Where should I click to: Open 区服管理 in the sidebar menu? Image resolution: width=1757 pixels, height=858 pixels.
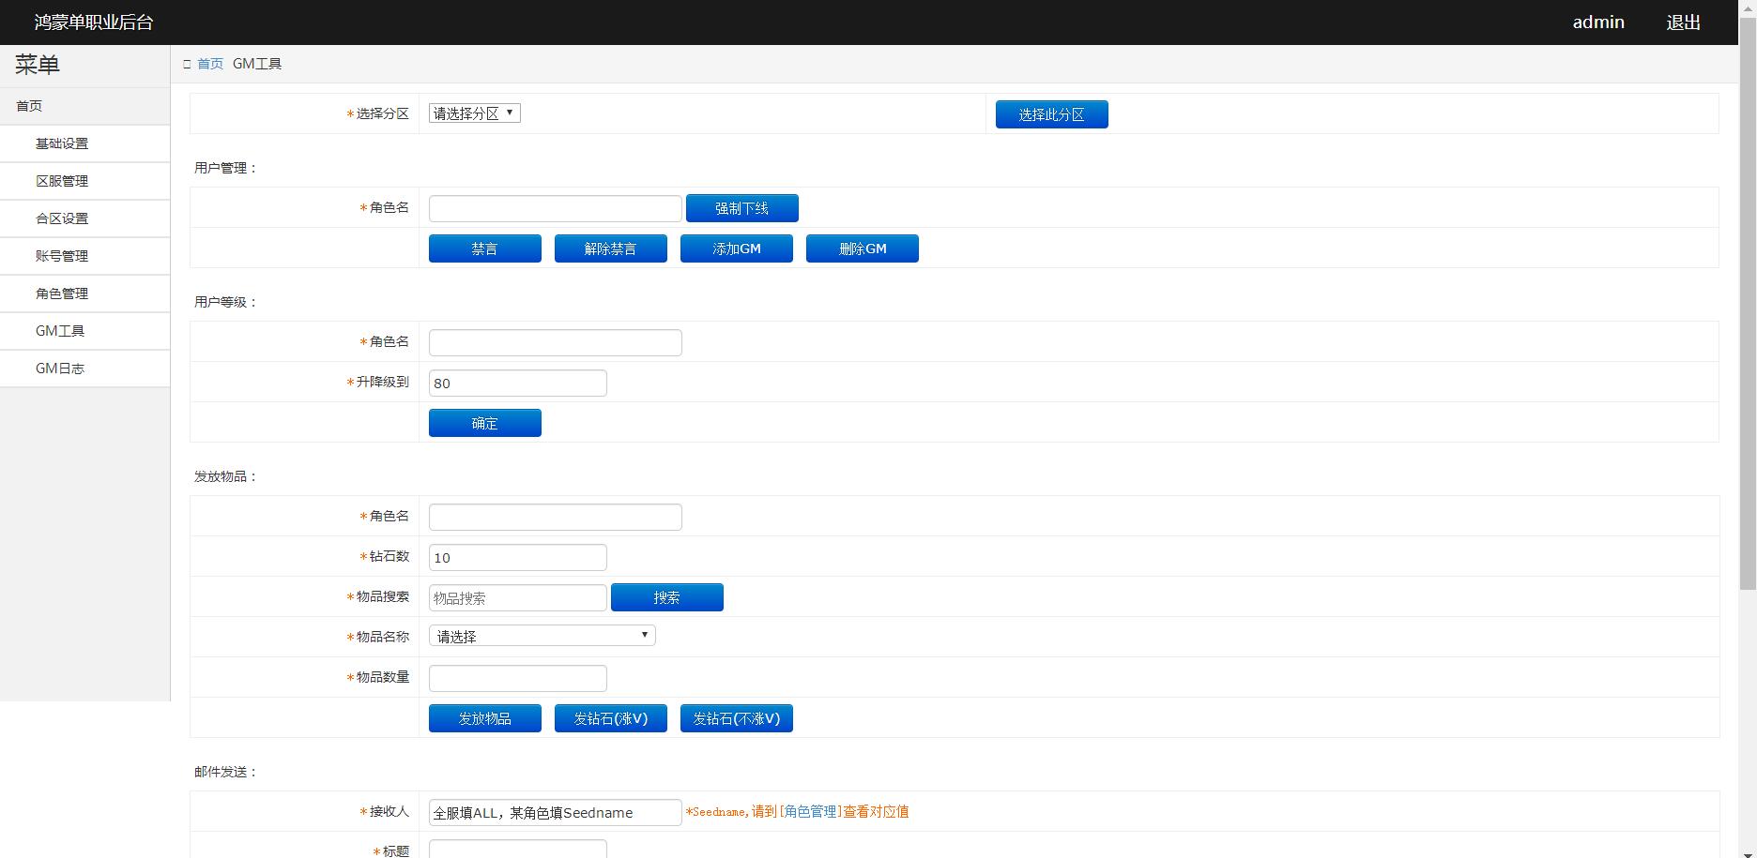(x=62, y=181)
